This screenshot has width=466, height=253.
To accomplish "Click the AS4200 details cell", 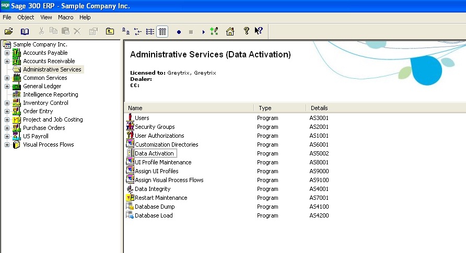I will point(319,215).
